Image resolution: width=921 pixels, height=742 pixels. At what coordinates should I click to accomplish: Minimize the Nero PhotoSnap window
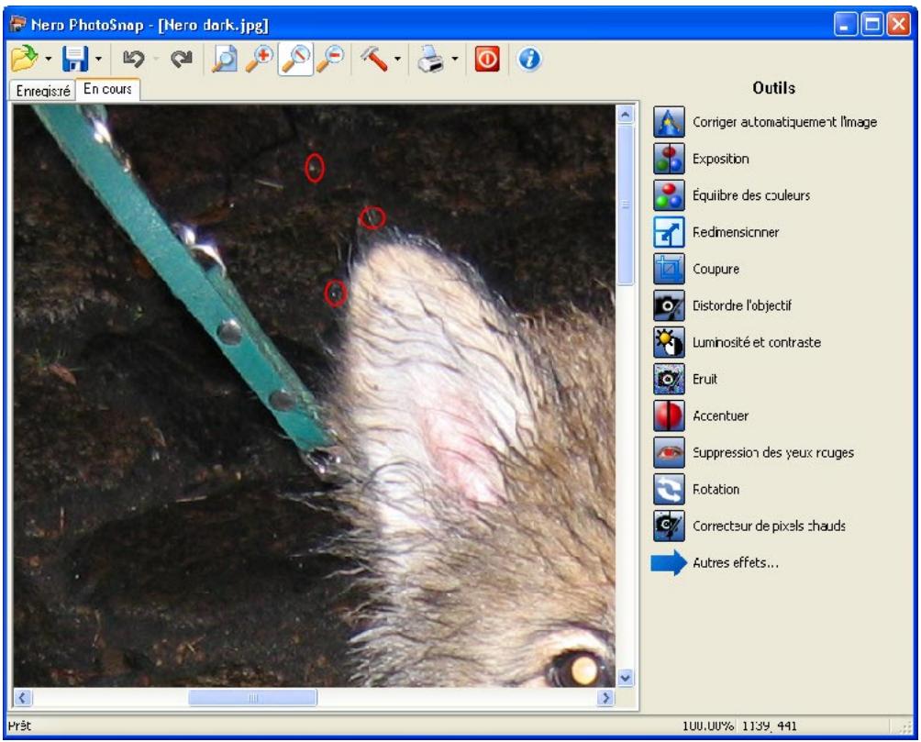click(846, 24)
